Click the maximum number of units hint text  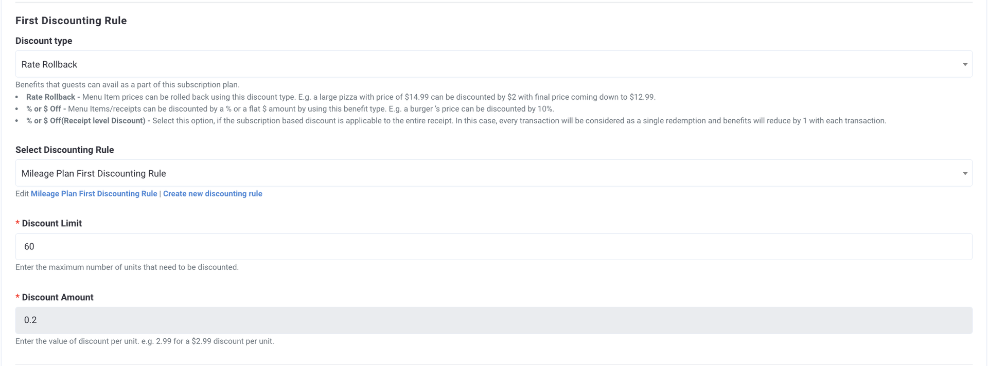(x=127, y=267)
